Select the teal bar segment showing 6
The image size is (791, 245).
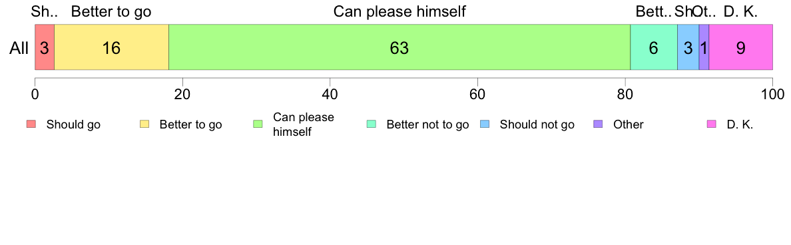tap(654, 47)
